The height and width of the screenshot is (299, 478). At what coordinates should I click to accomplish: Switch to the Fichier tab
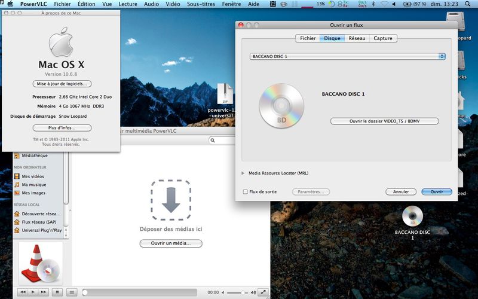pos(308,38)
